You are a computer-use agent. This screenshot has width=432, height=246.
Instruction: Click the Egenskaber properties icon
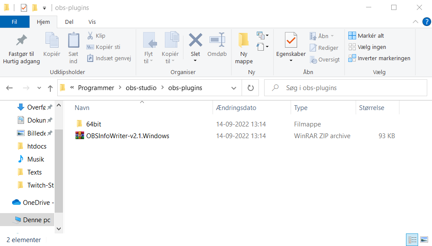click(x=291, y=40)
